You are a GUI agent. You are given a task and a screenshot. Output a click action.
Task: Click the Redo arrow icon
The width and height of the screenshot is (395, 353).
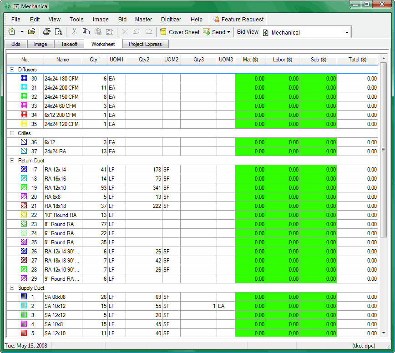click(x=149, y=32)
